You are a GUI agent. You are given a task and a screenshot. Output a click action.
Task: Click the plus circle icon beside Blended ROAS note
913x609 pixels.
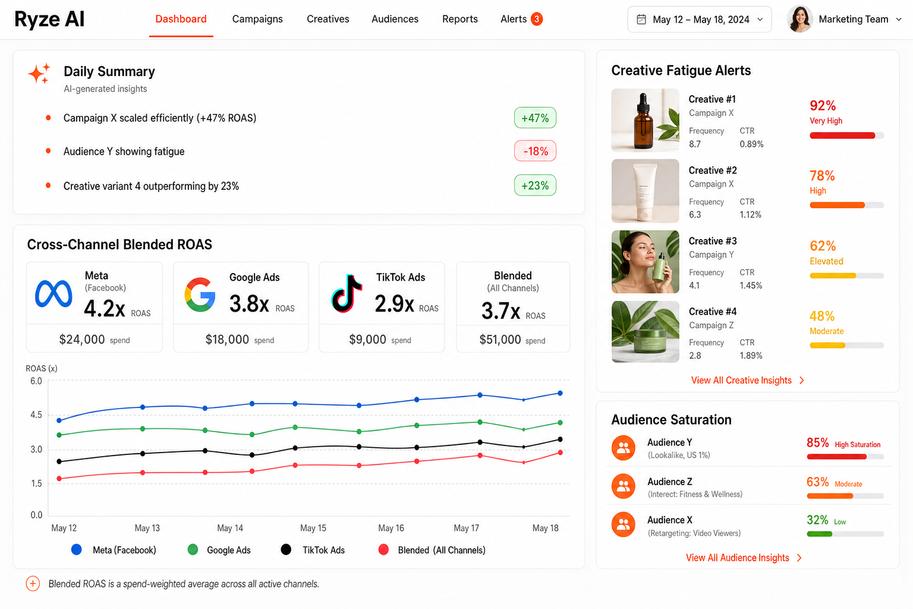[33, 583]
